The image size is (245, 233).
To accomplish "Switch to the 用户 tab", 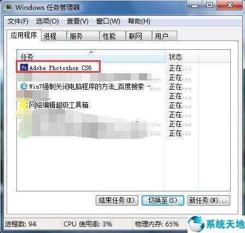I will coord(165,36).
